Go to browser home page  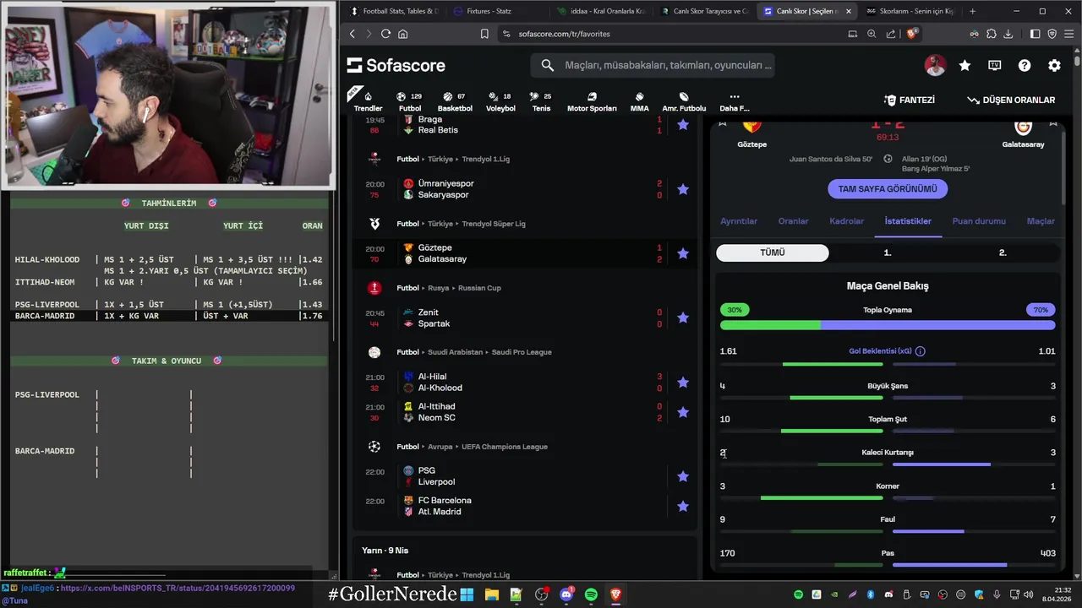403,34
